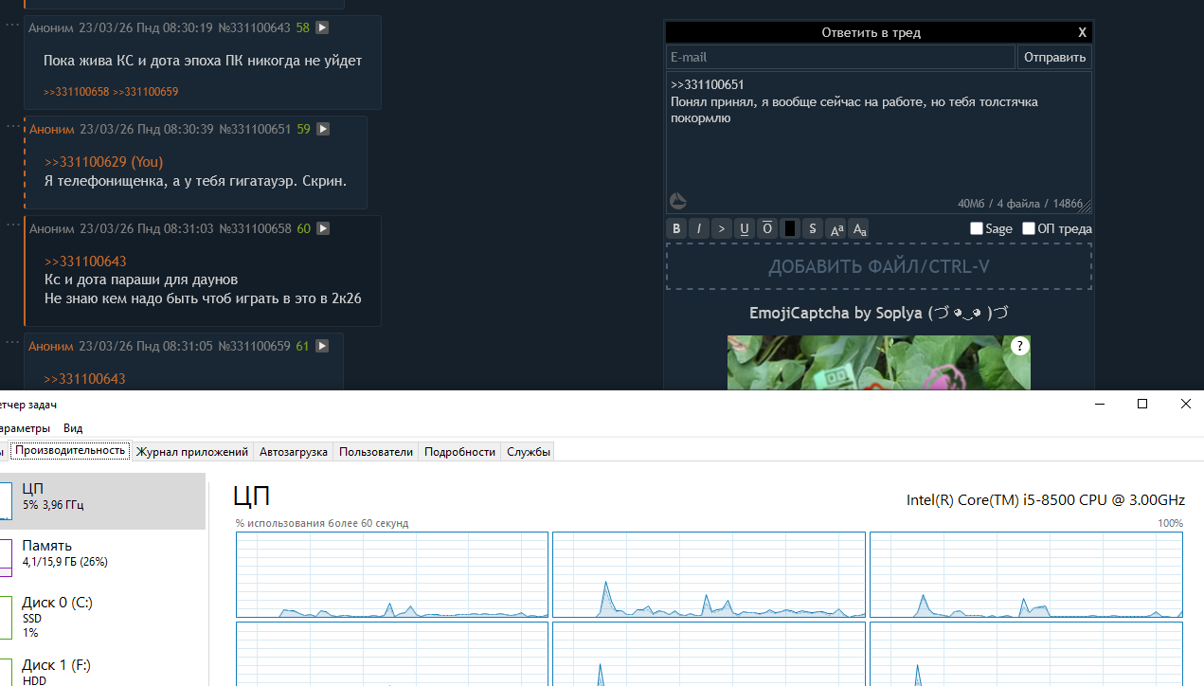1204x686 pixels.
Task: Apply strikethrough formatting in reply form
Action: pos(813,228)
